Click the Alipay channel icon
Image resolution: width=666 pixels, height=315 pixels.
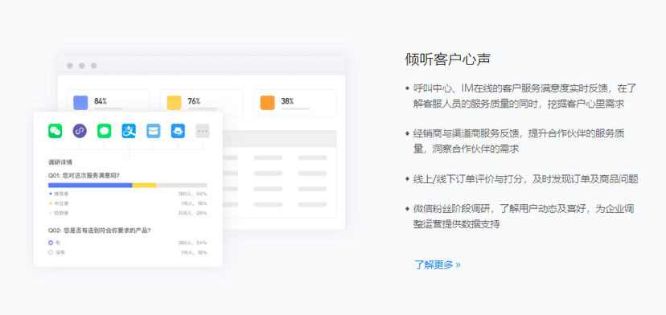point(129,131)
